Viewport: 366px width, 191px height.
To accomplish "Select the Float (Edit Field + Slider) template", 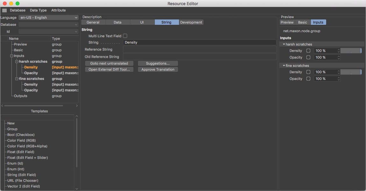I will (28, 158).
